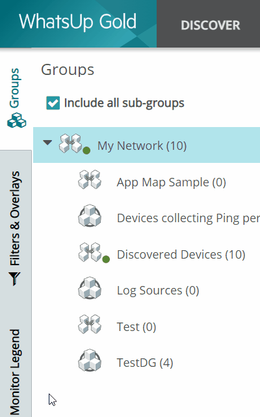Collapse the My Network tree node

coord(47,143)
